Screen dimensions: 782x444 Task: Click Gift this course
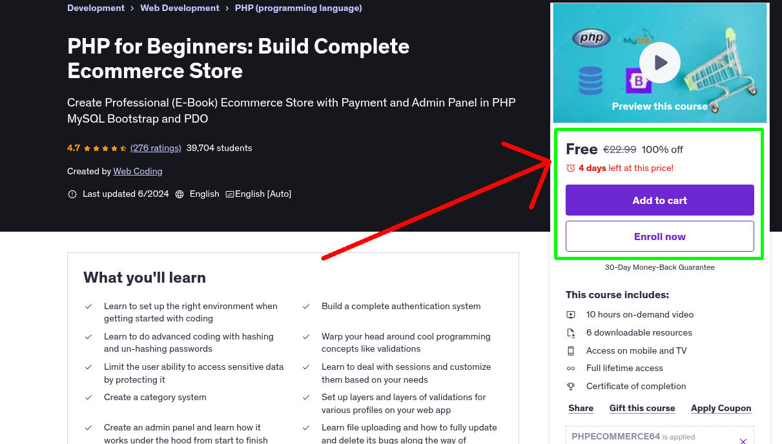643,408
